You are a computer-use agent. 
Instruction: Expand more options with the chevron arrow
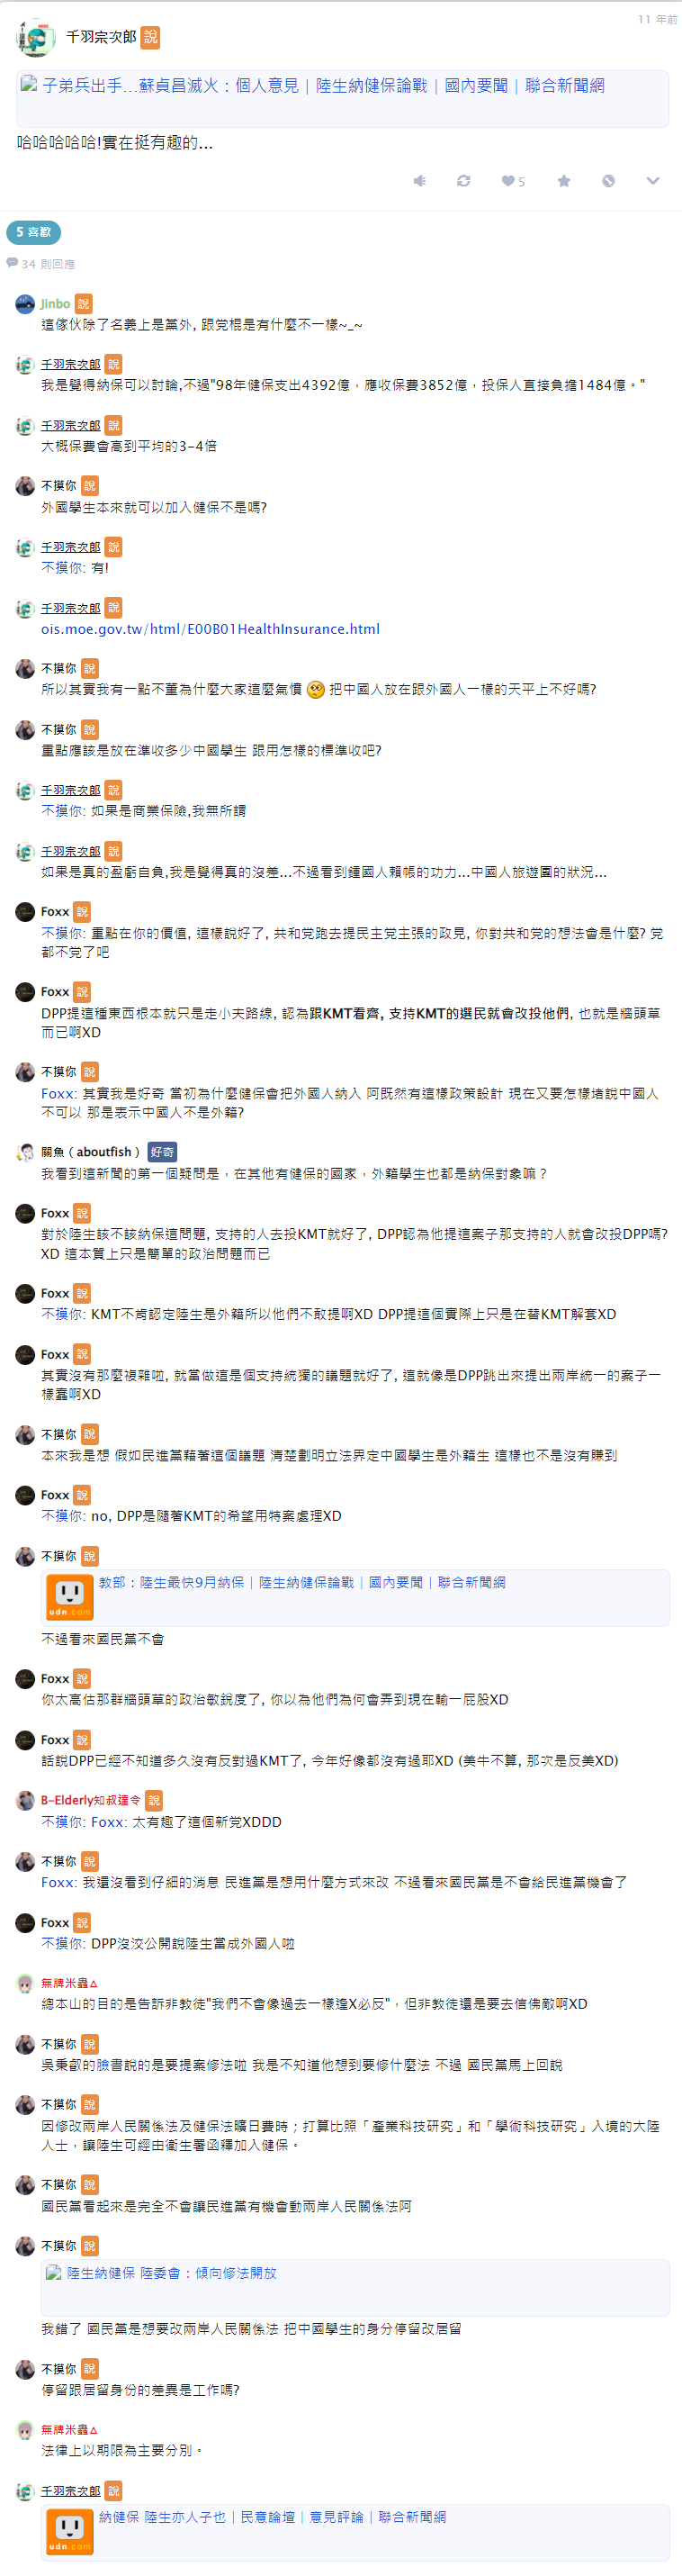point(653,181)
